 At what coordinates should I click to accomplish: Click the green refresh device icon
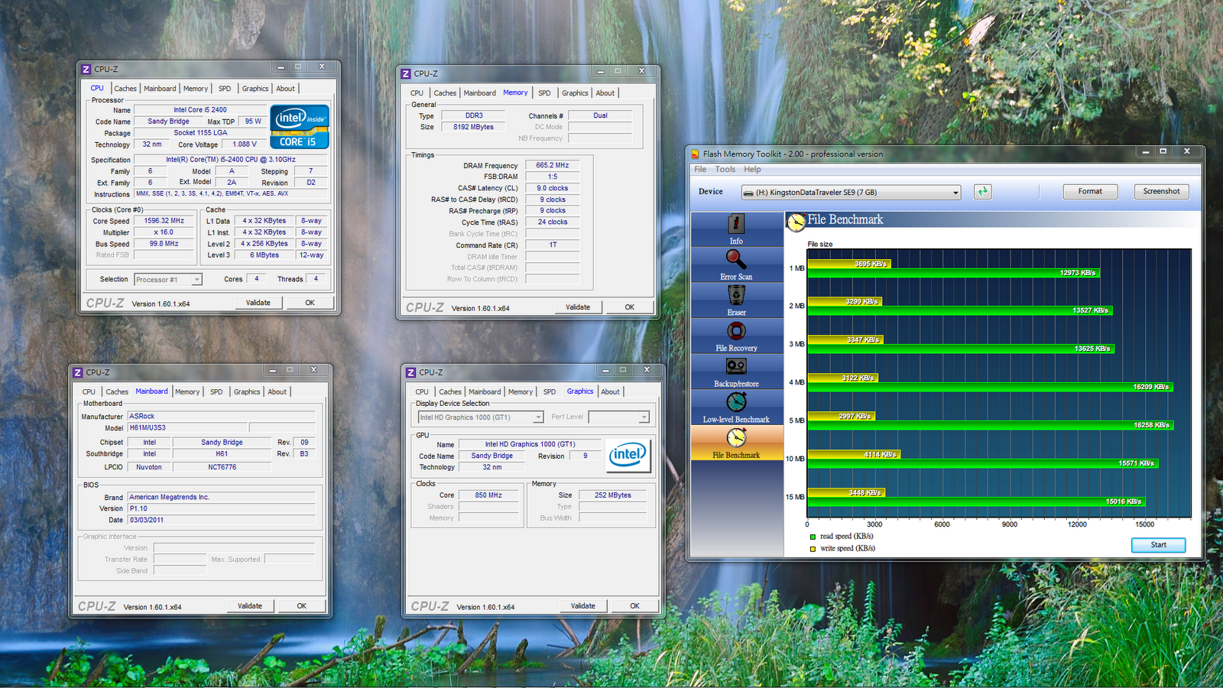click(983, 192)
